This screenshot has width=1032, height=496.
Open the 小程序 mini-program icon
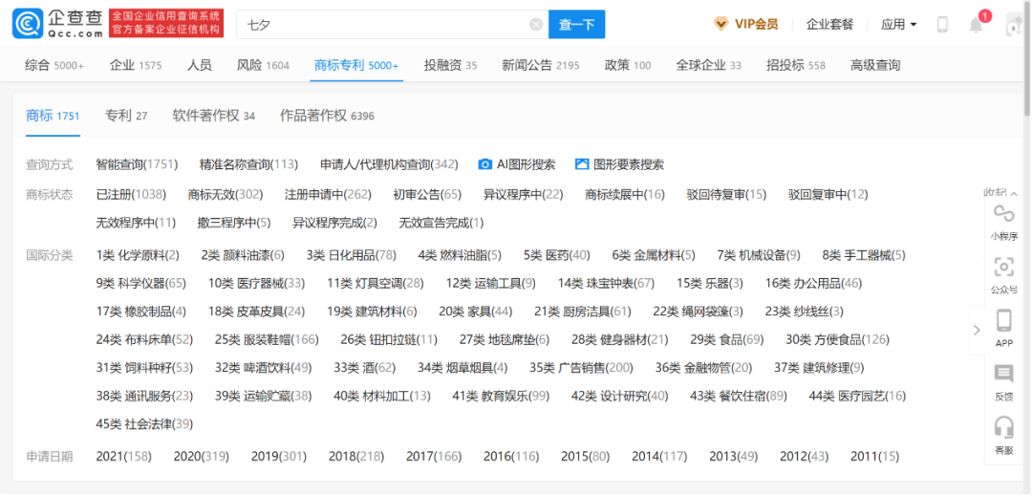coord(1003,213)
